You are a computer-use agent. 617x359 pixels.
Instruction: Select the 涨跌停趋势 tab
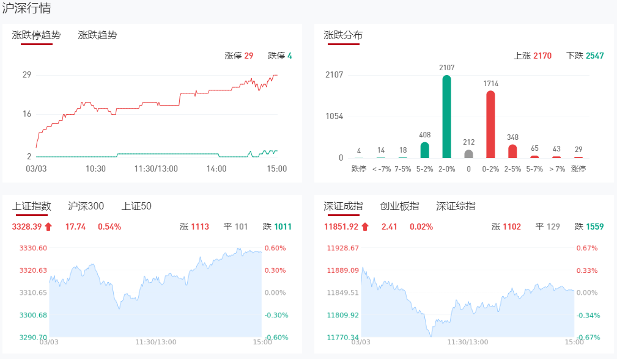(37, 35)
